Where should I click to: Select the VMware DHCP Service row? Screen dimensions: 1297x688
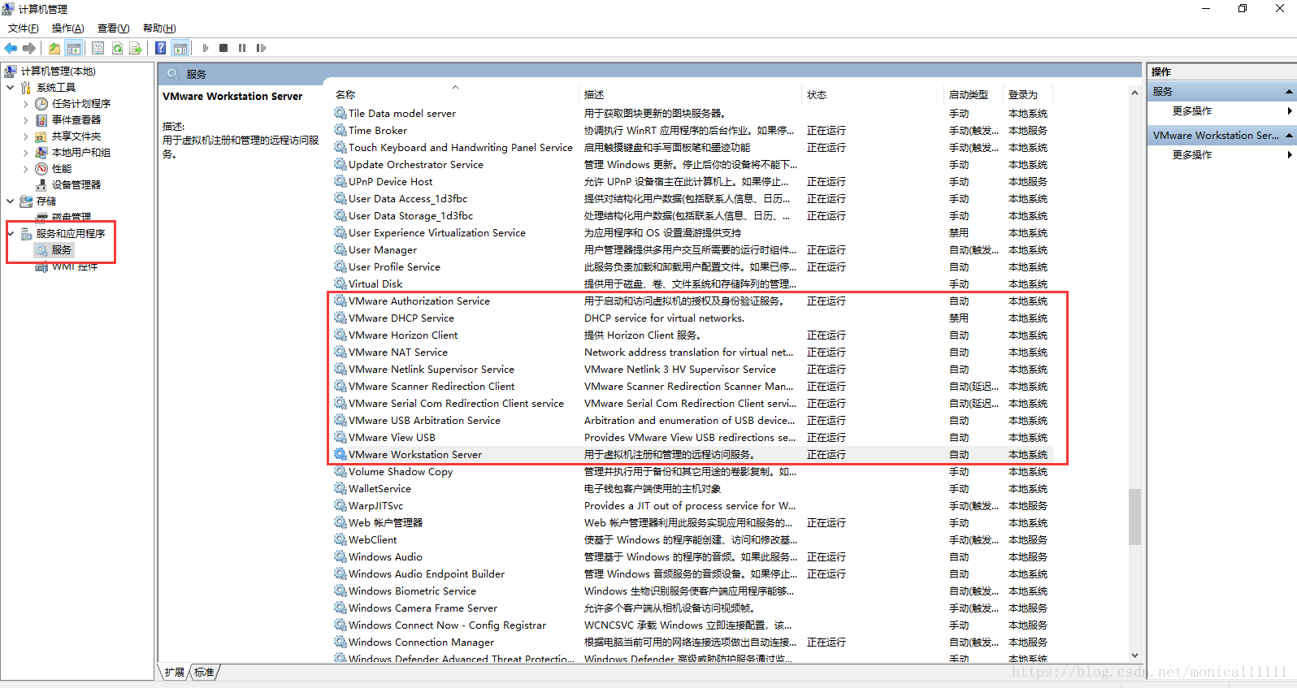[692, 318]
